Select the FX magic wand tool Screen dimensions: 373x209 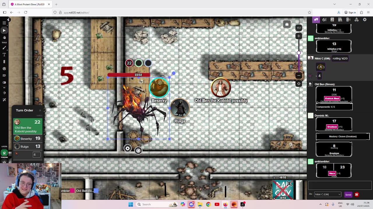(4, 100)
